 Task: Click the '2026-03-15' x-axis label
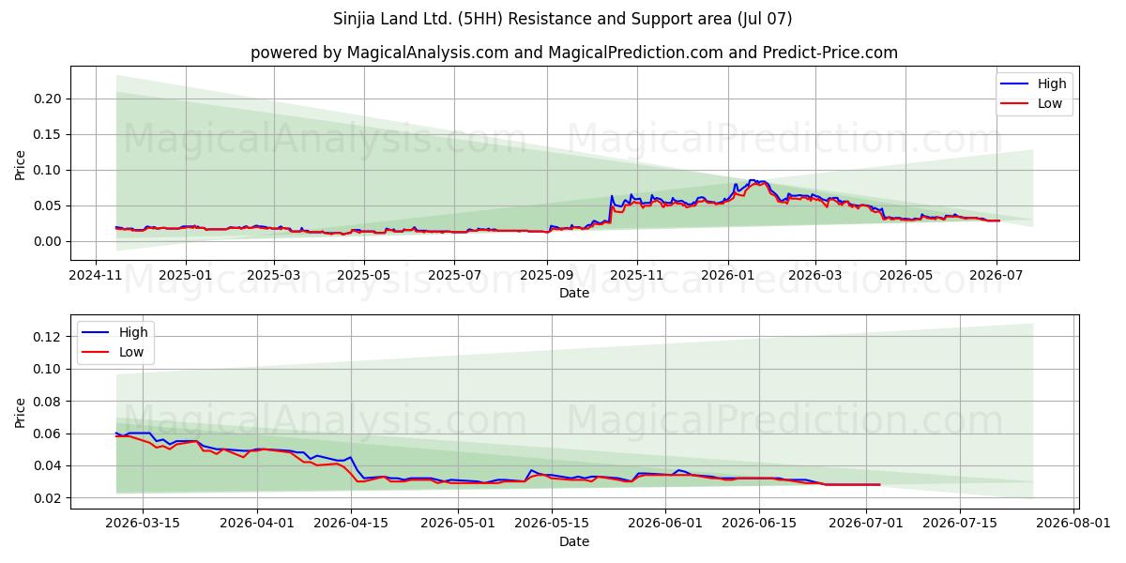[x=142, y=524]
